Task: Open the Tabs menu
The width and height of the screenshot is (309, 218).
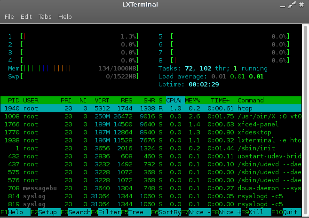Action: click(45, 16)
